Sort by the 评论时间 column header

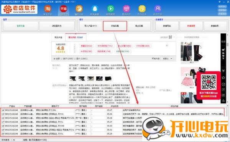pyautogui.click(x=115, y=106)
